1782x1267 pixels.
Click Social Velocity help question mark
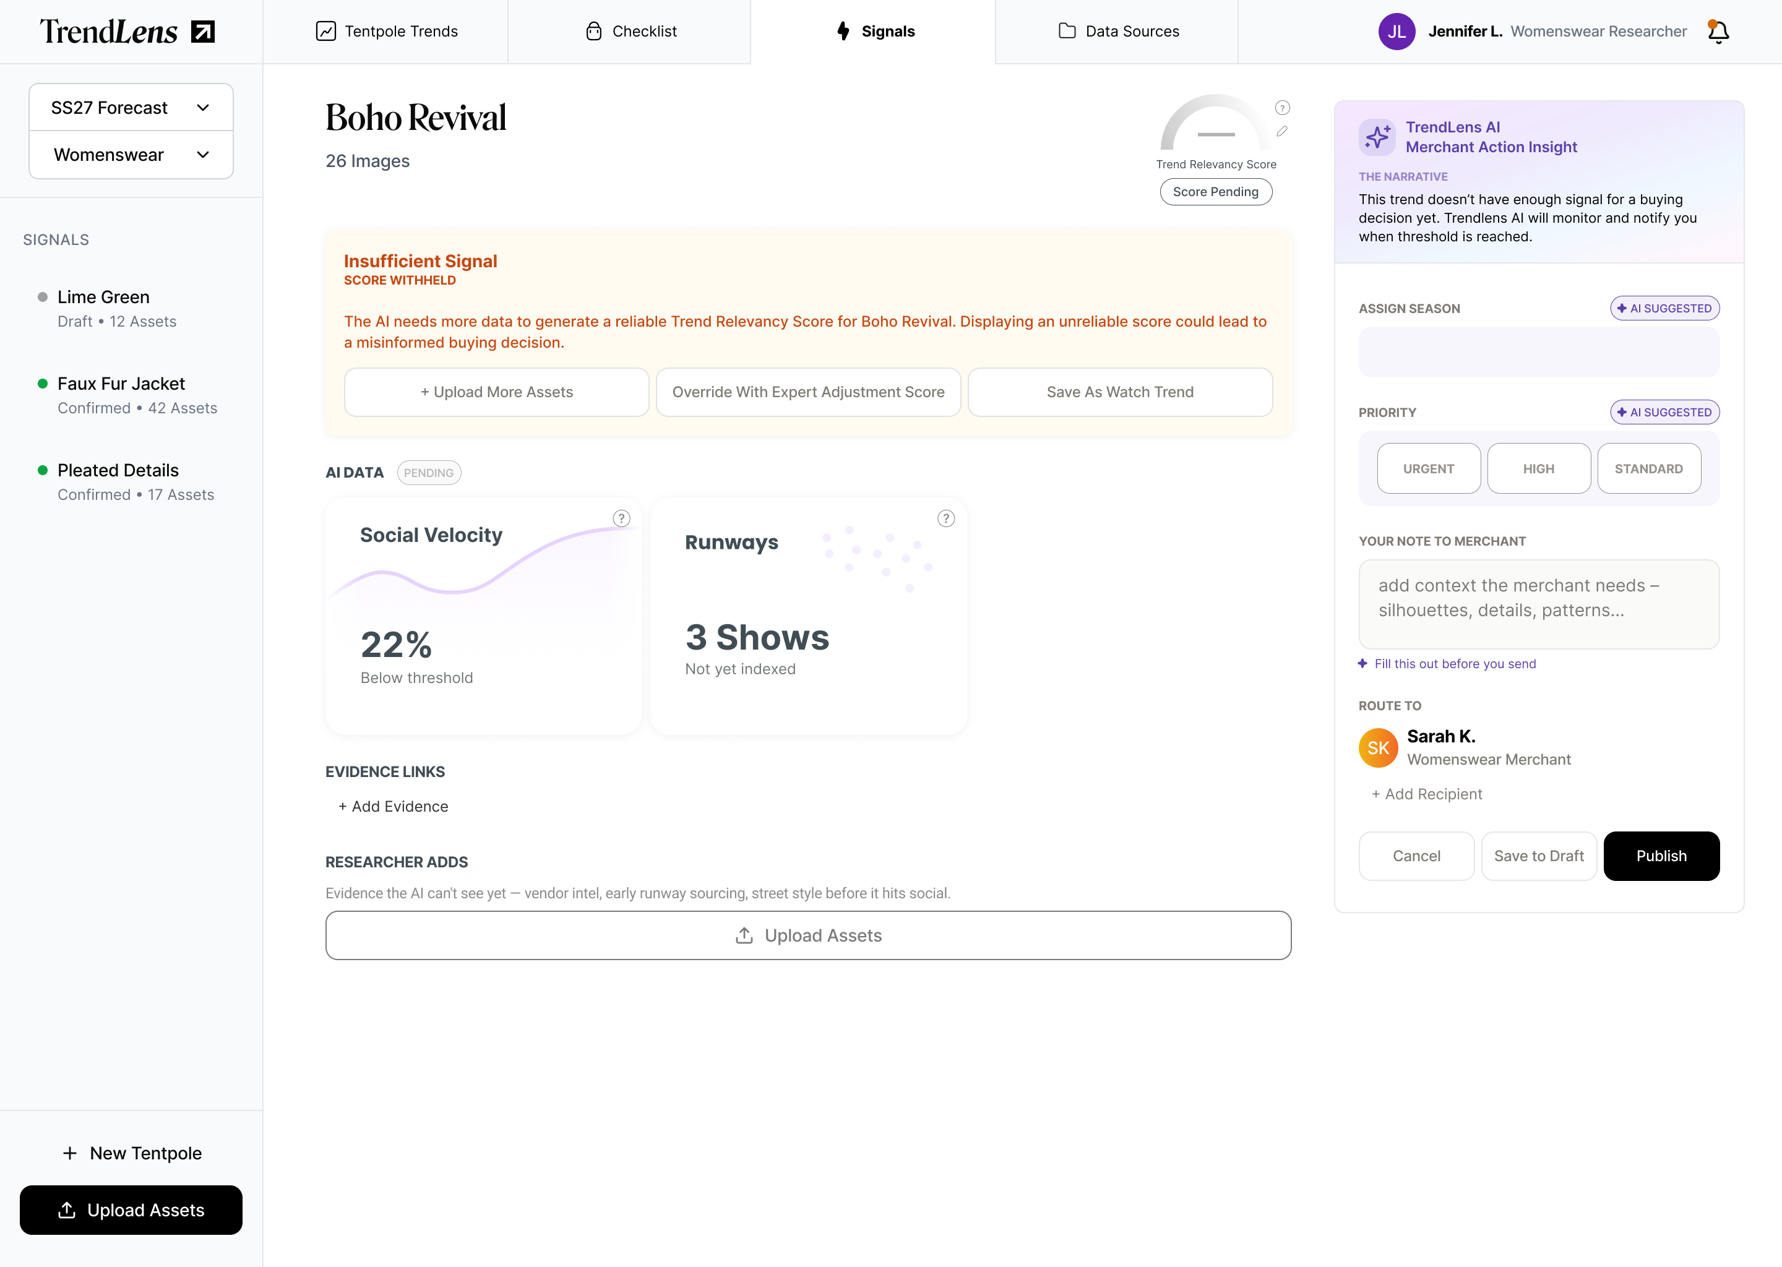[x=621, y=518]
